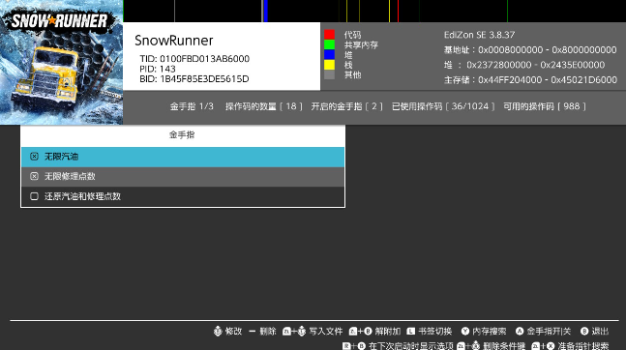Click the BID: 1B45F85E3DE5615D text

click(194, 79)
